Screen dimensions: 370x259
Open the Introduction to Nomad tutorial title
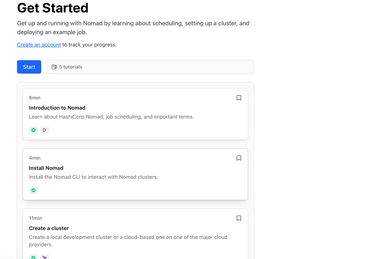click(57, 108)
